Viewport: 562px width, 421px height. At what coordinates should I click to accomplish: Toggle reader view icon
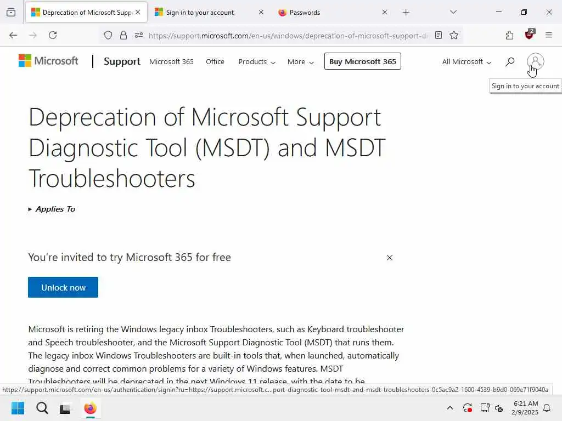coord(439,35)
